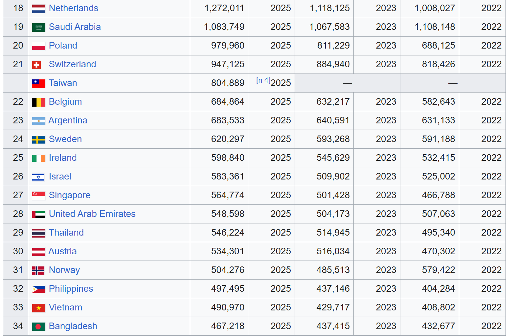
Task: Select Netherlands value 1,118,125
Action: coord(330,8)
